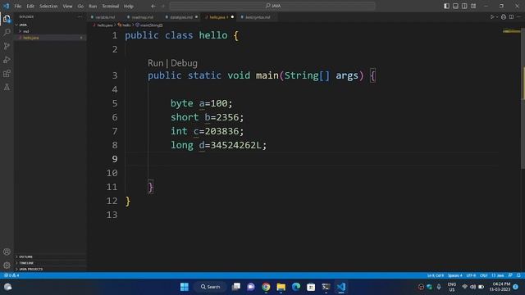Click the feedback icon in status bar
525x295 pixels.
pyautogui.click(x=510, y=275)
